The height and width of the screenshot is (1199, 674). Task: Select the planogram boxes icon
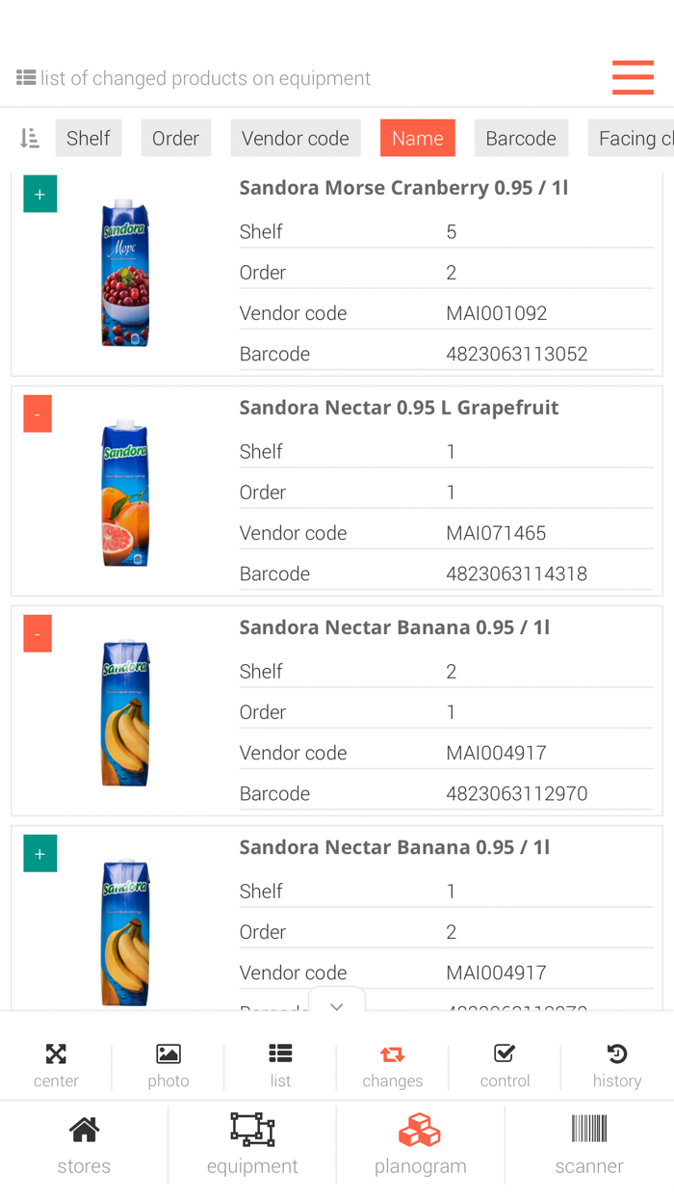tap(420, 1130)
